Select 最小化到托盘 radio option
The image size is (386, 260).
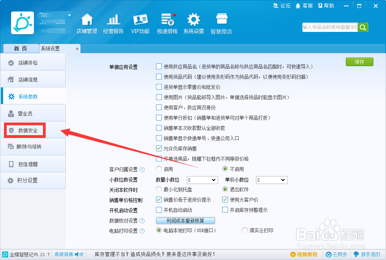(159, 189)
